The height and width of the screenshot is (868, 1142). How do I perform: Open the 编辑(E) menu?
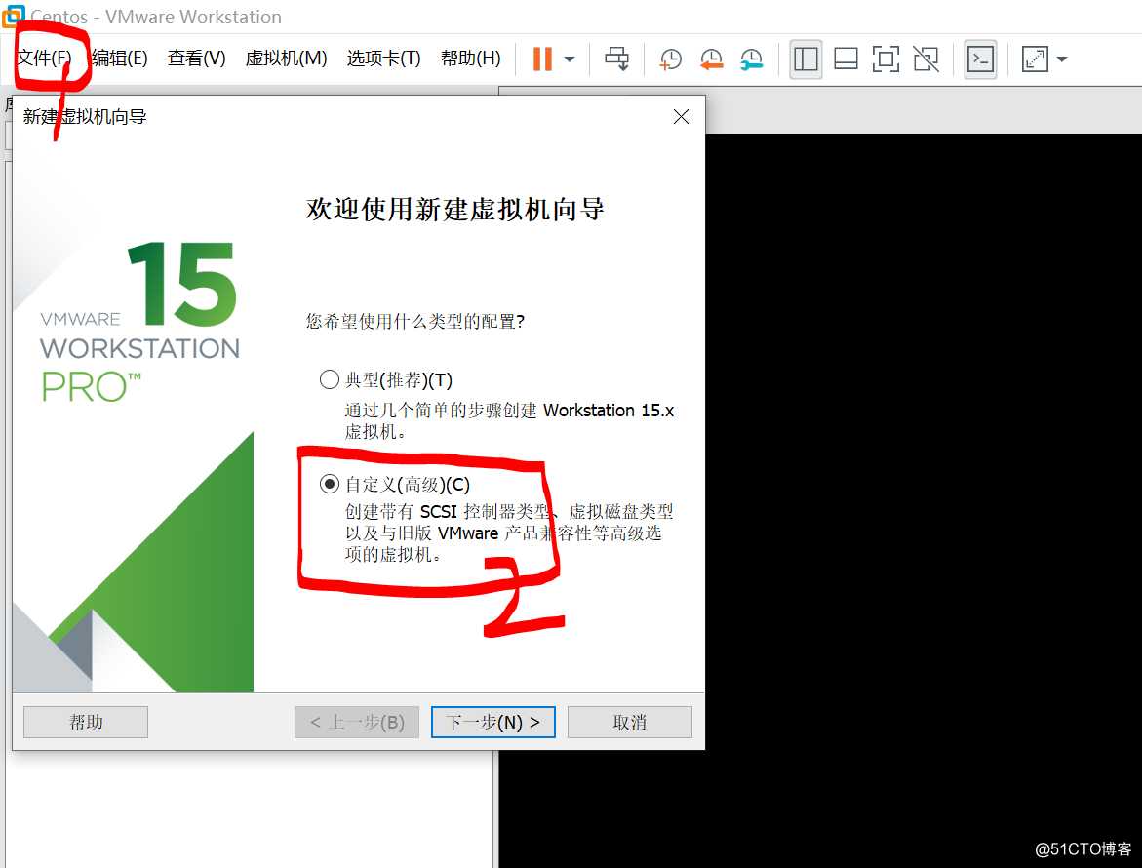pos(119,58)
